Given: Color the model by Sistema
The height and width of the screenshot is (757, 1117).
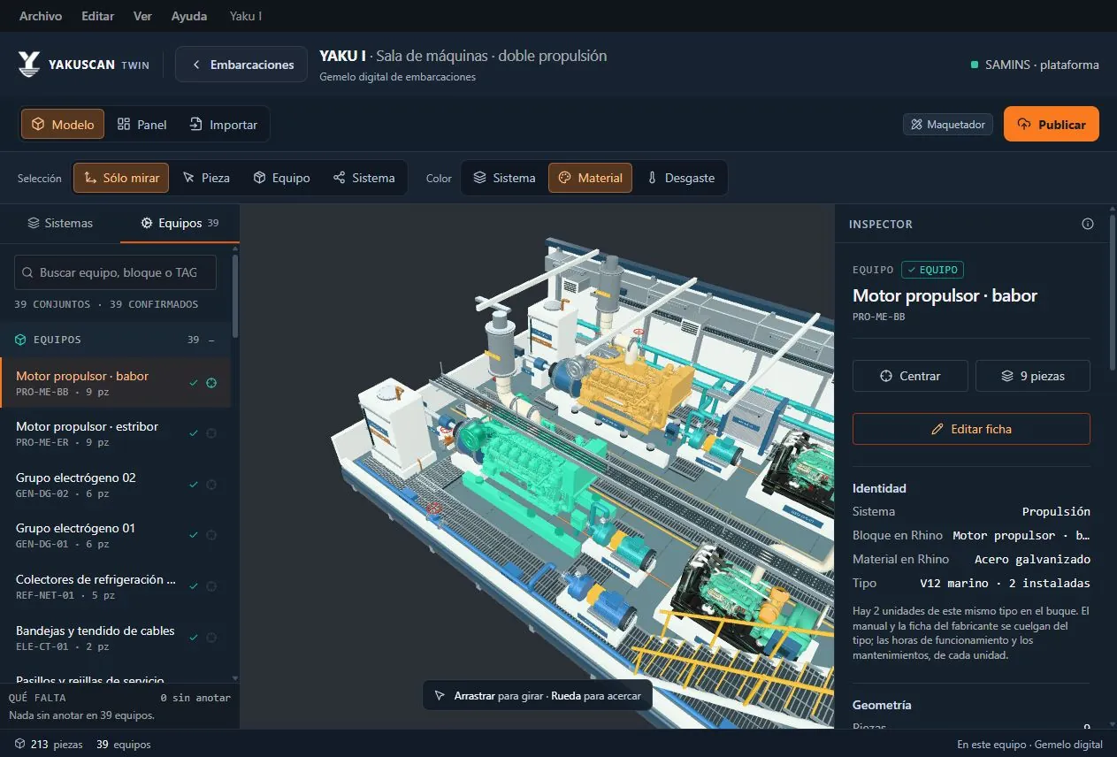Looking at the screenshot, I should point(504,178).
